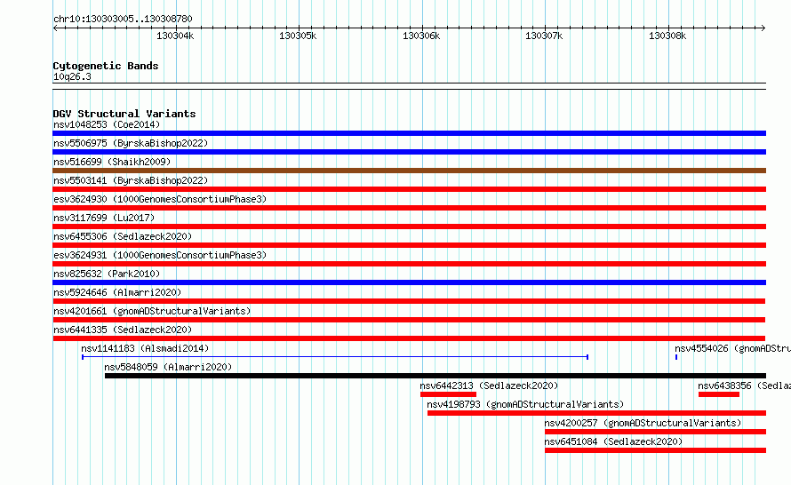Click the 130307k ruler position
Image resolution: width=791 pixels, height=485 pixels.
click(544, 36)
